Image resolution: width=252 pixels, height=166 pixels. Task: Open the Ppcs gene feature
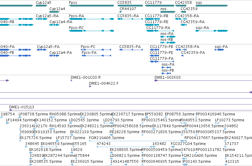(91, 6)
